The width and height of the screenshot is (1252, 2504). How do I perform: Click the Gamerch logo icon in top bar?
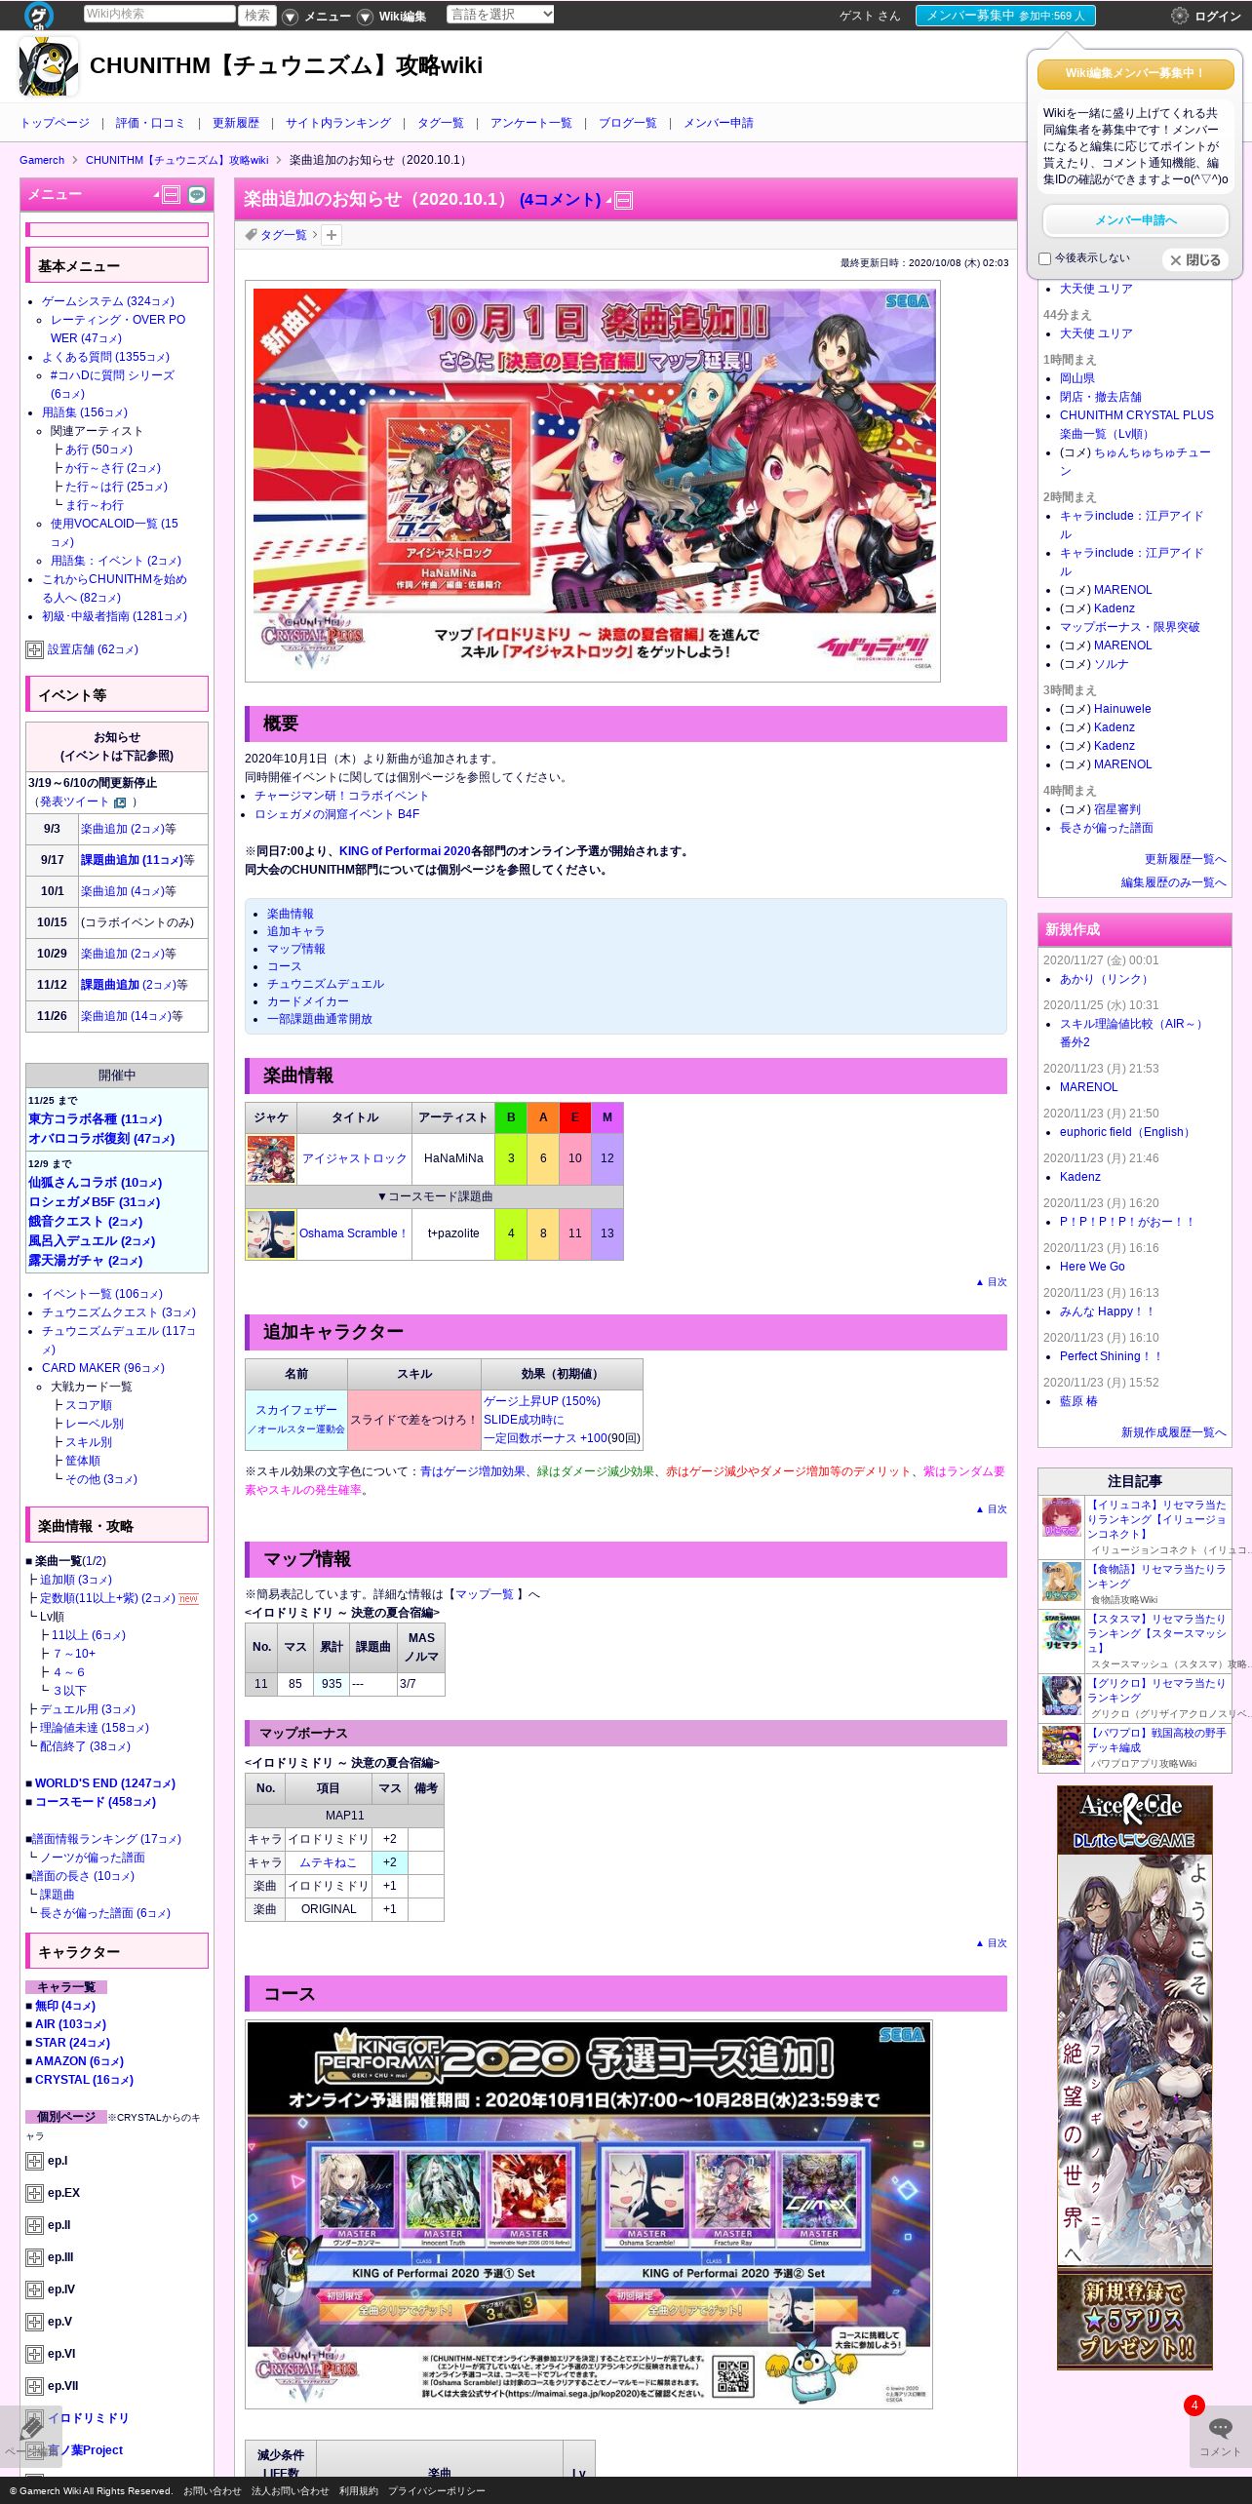(x=38, y=15)
